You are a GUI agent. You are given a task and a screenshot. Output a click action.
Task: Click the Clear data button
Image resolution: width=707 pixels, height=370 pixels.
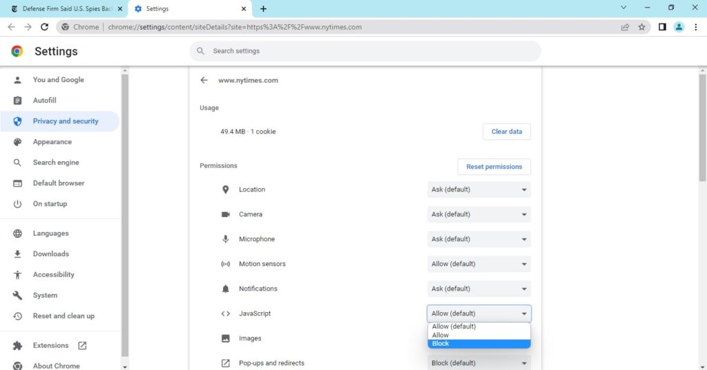(507, 132)
